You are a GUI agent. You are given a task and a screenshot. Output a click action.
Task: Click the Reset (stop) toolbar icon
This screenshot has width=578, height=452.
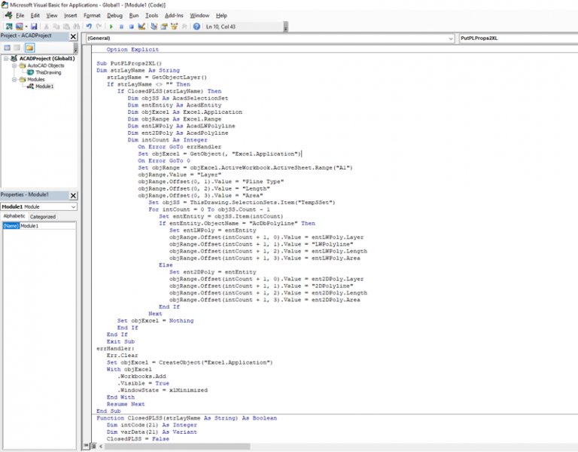click(131, 26)
